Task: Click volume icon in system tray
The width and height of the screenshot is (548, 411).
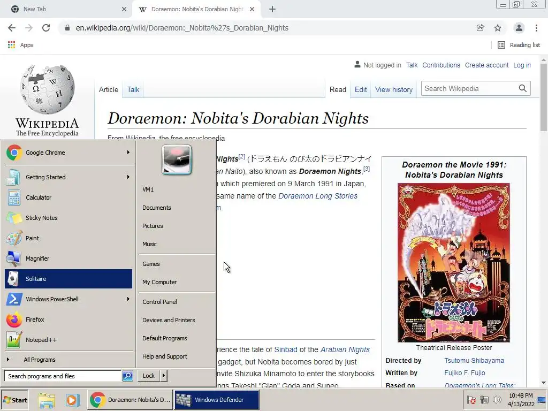Action: pos(496,400)
